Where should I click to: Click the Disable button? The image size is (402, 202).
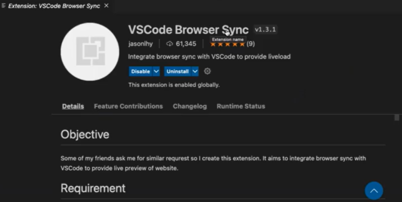(x=140, y=71)
